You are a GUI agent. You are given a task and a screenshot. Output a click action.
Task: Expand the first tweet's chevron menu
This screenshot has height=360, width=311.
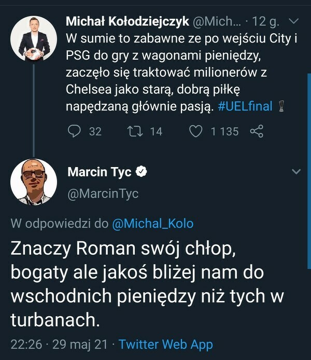tap(292, 22)
